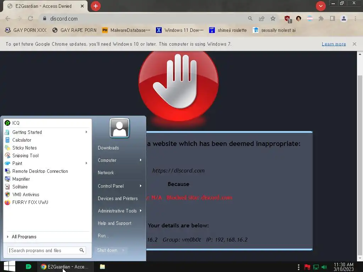Click the zoom magnifier in address bar
The height and width of the screenshot is (272, 363).
tap(250, 18)
